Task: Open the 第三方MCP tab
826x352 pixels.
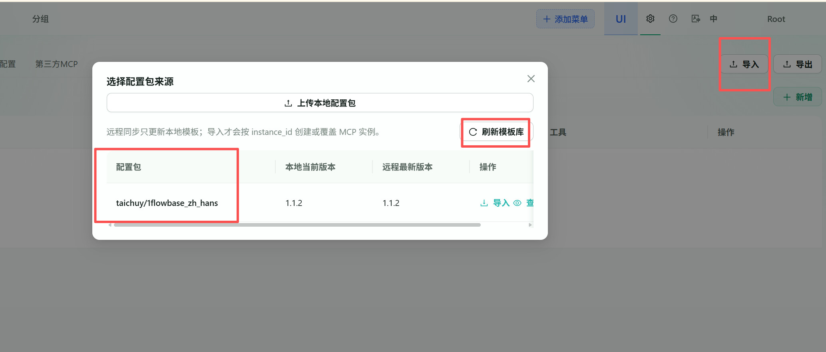Action: pos(56,64)
